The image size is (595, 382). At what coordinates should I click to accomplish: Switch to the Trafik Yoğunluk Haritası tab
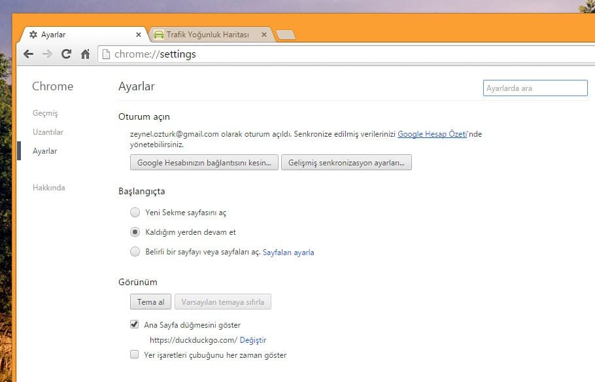[x=207, y=35]
